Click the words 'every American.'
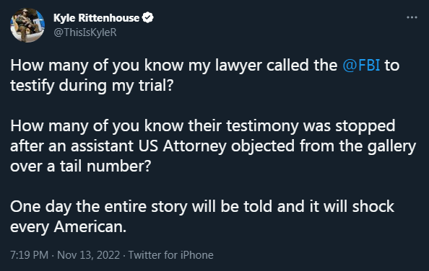 69,227
